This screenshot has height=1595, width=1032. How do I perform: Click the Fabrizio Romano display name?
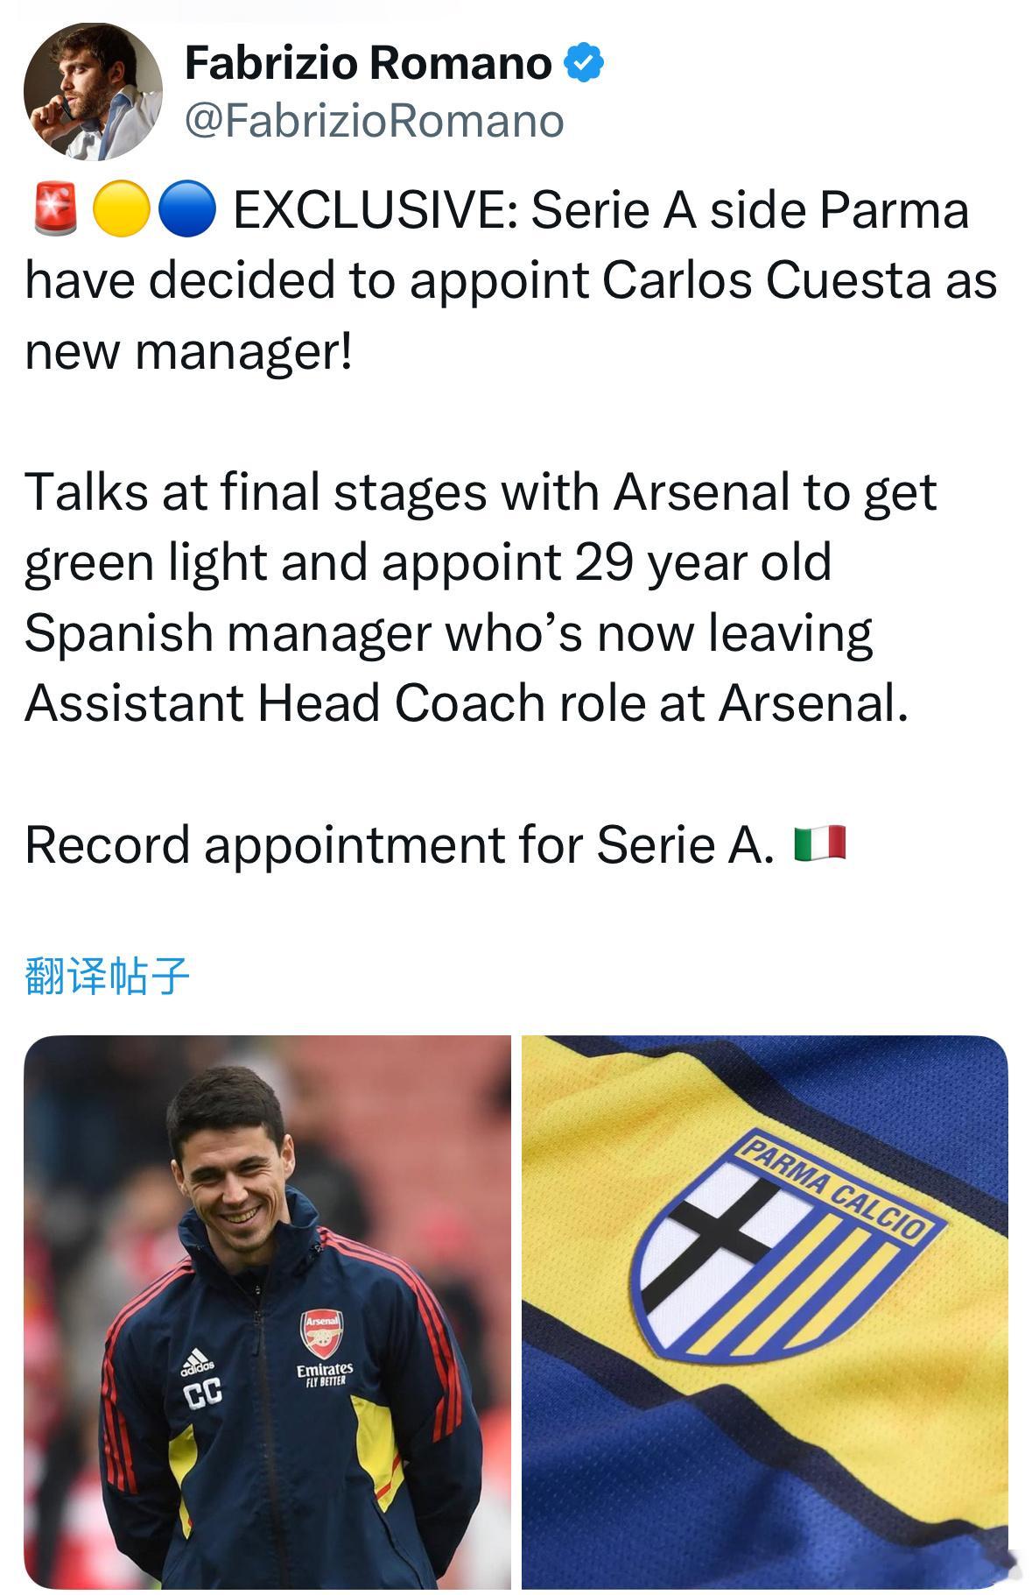click(368, 64)
